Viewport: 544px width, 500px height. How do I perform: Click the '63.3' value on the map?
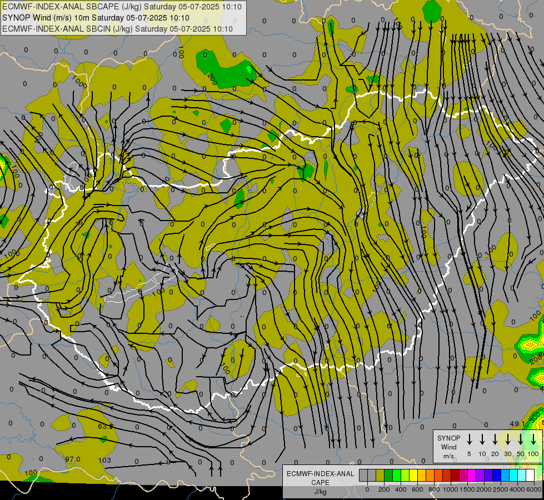105,427
